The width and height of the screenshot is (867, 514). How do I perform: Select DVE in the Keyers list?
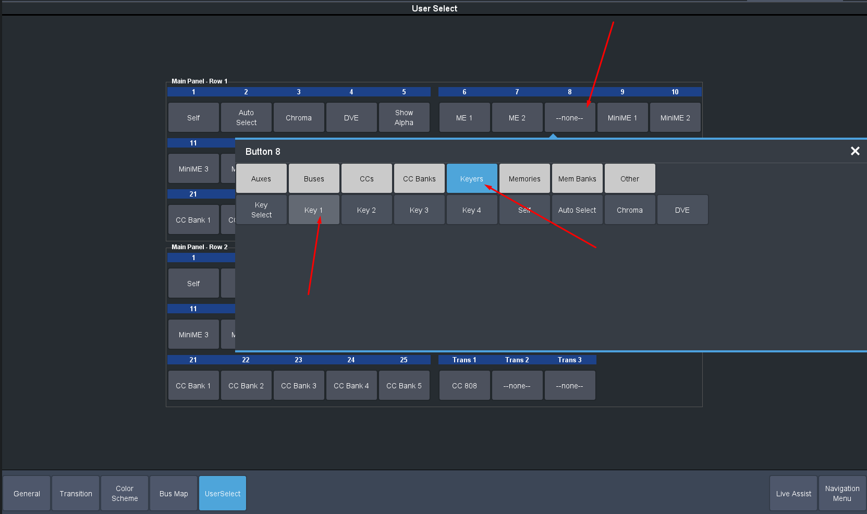[x=682, y=210]
